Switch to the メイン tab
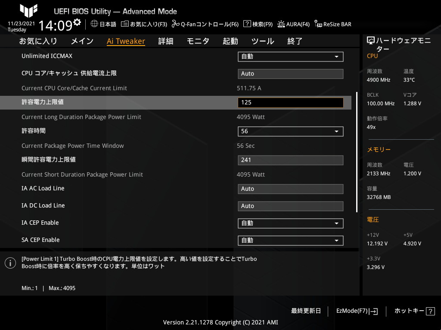 pyautogui.click(x=82, y=41)
